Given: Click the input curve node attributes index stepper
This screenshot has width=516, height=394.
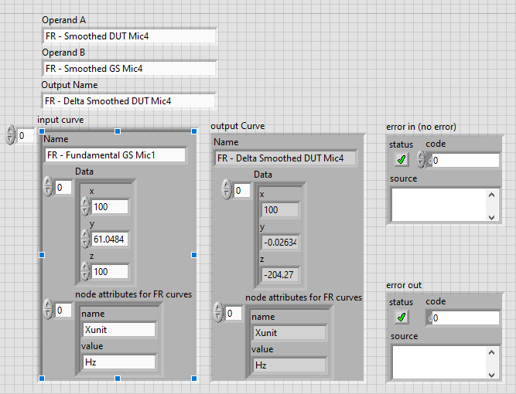Looking at the screenshot, I should [48, 310].
